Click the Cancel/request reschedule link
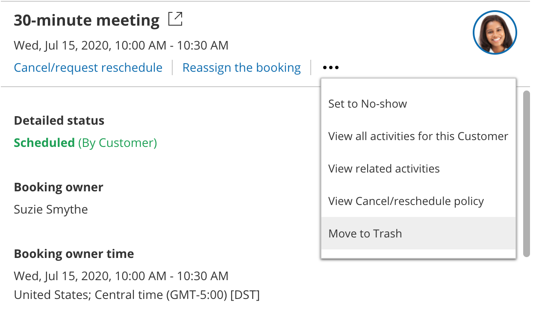 [x=88, y=68]
